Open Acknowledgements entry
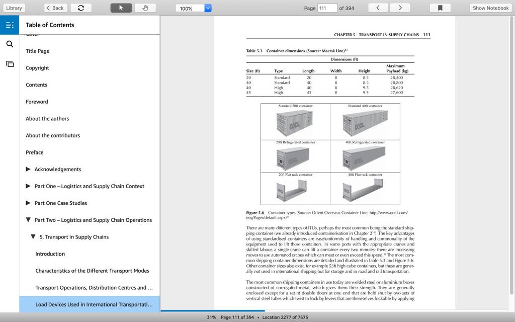515x322 pixels. point(58,169)
